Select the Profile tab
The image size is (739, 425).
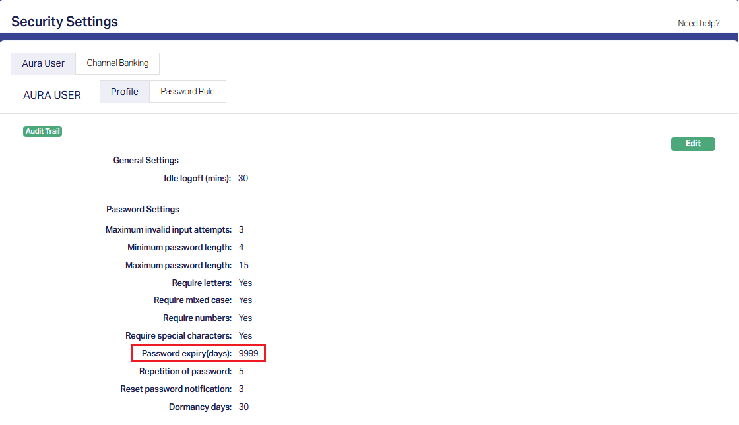(125, 92)
